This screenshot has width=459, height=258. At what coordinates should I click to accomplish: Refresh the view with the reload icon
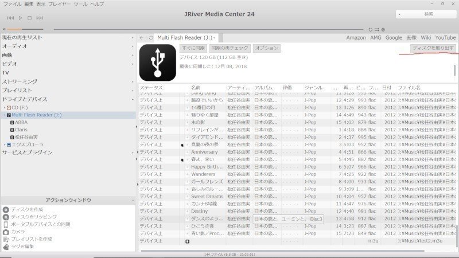click(x=151, y=38)
